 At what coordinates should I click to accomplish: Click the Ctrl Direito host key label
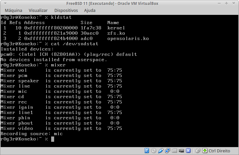219,151
